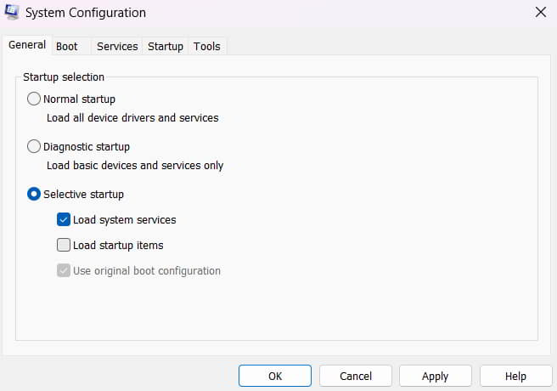Image resolution: width=557 pixels, height=391 pixels.
Task: Show the Tools tab
Action: pos(206,46)
